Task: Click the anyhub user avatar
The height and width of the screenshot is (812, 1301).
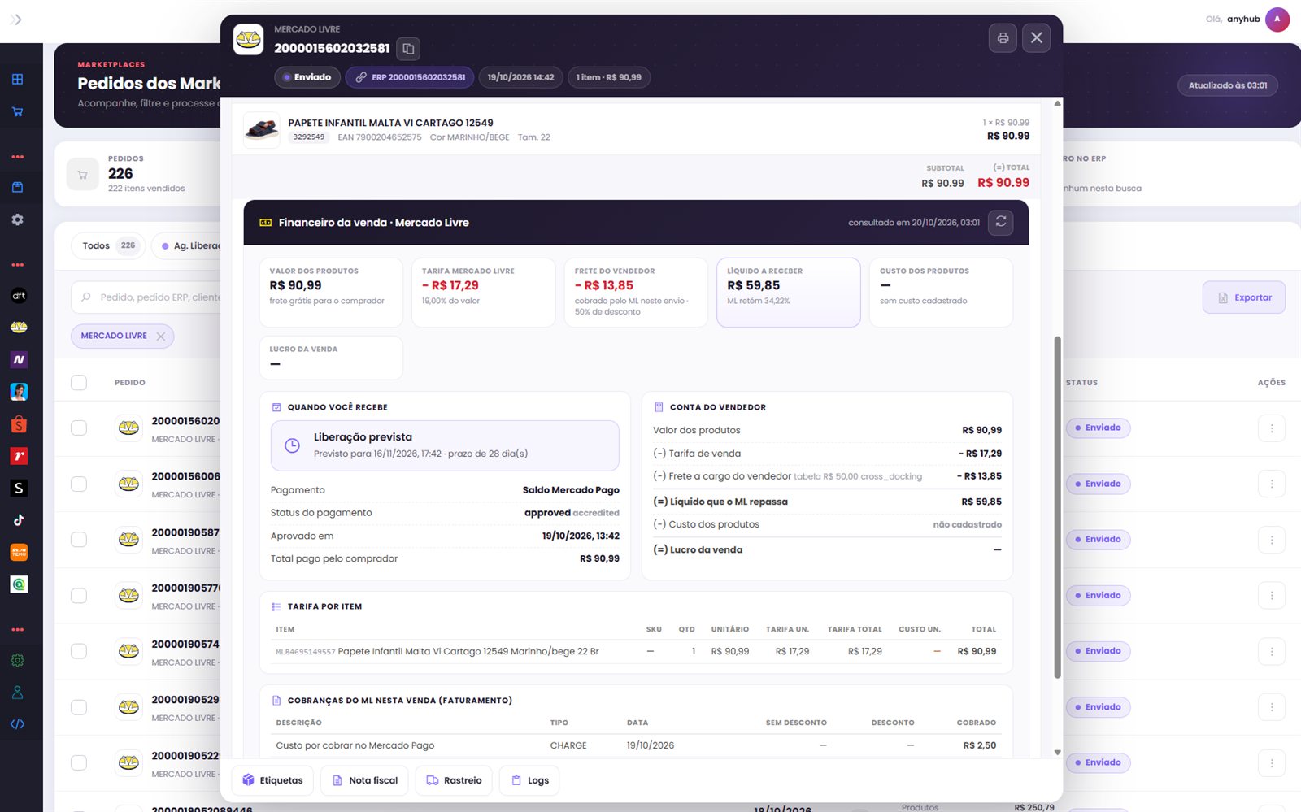Action: (1277, 20)
